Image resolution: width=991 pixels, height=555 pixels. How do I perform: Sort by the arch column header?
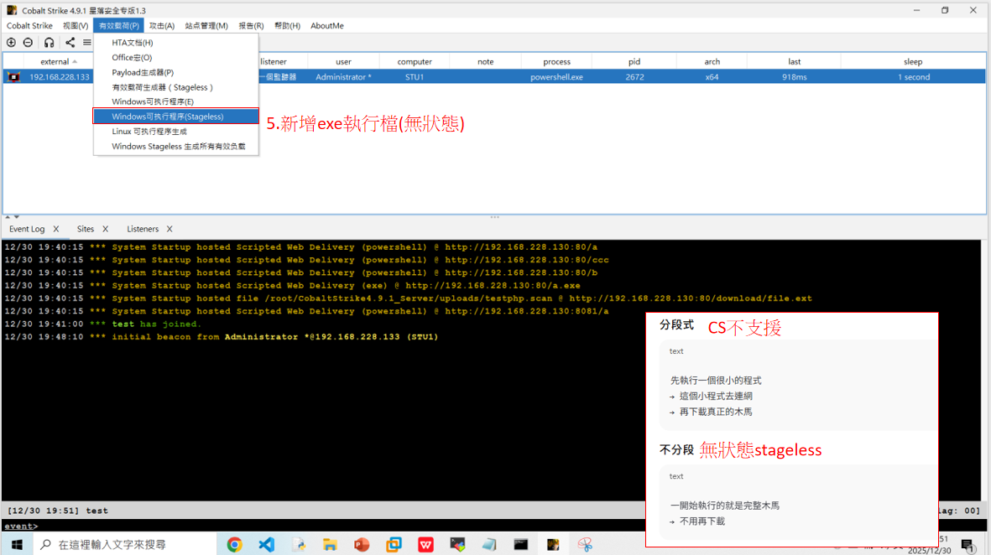click(712, 62)
